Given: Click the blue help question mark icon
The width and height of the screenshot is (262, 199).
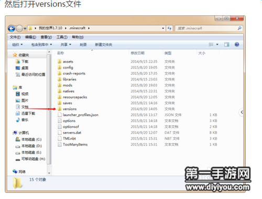Looking at the screenshot, I should tap(237, 45).
